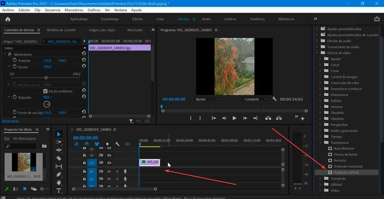This screenshot has height=199, width=384.
Task: Open the Completa playback resolution dropdown
Action: point(256,99)
